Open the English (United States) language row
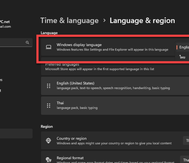Image resolution: width=189 pixels, height=163 pixels. [x=115, y=86]
